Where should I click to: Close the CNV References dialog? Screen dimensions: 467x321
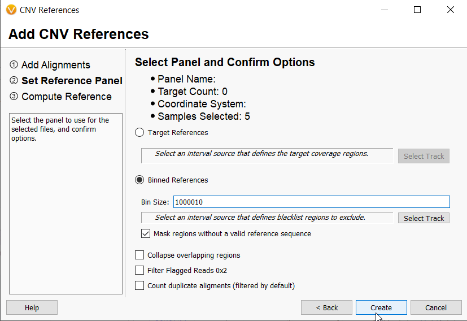coord(450,10)
